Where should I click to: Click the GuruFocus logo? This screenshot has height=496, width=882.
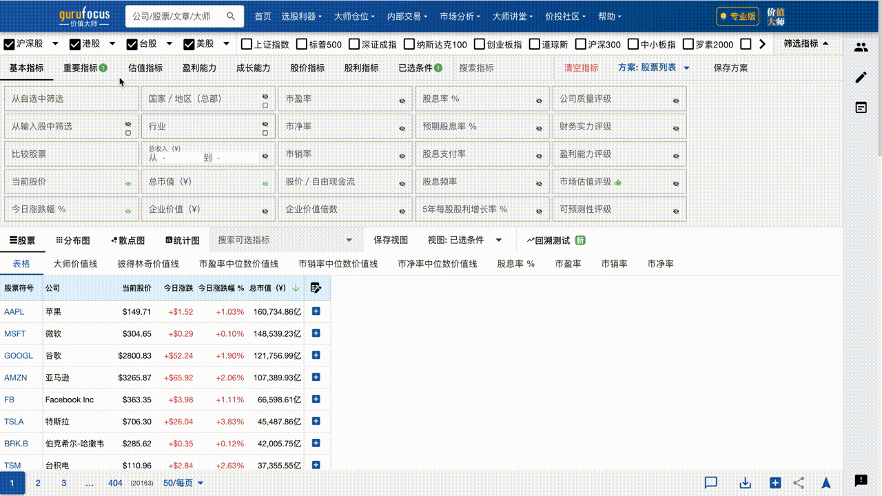click(x=84, y=18)
